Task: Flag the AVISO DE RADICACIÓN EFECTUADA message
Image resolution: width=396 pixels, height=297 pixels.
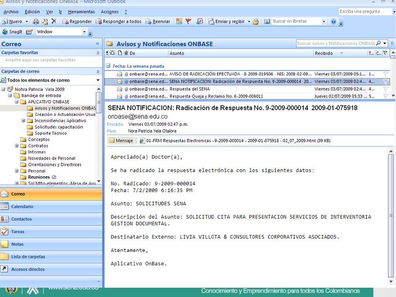Action: point(386,74)
